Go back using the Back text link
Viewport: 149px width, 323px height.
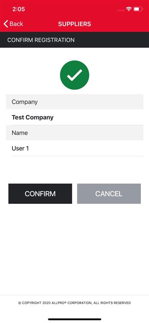pos(16,24)
